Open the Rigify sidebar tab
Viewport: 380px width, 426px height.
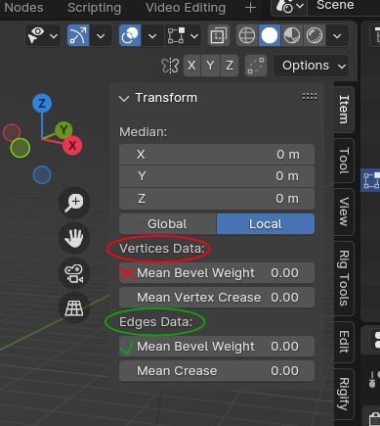[344, 395]
